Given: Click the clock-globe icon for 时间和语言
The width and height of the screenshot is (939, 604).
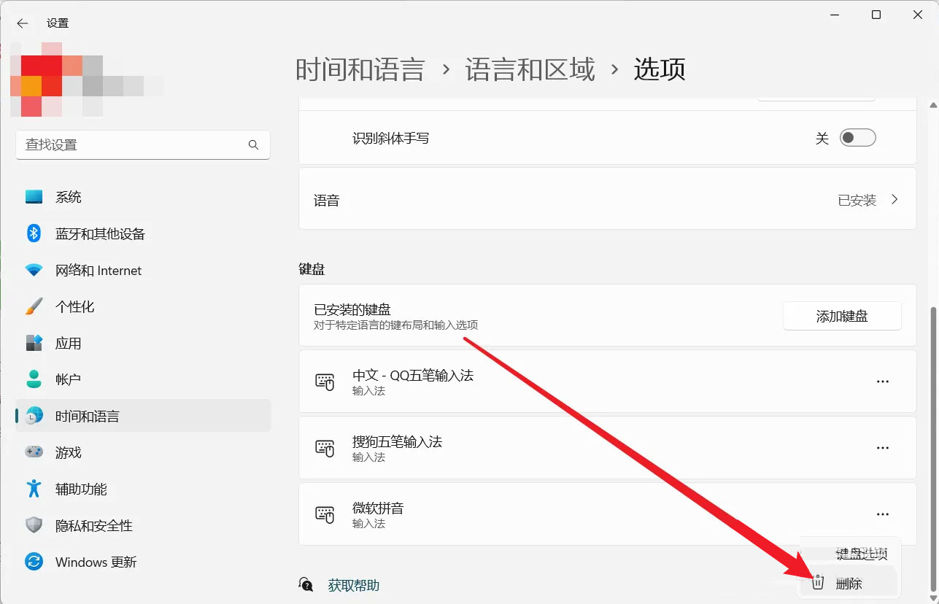Looking at the screenshot, I should point(34,416).
